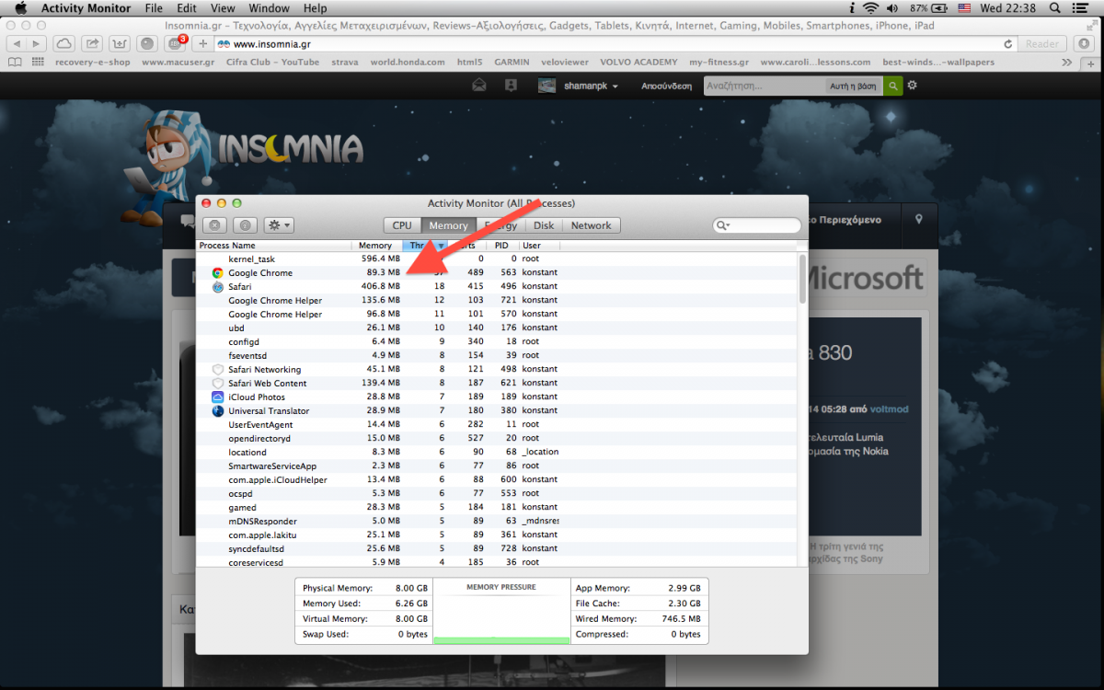Select the Safari compass icon row
The width and height of the screenshot is (1104, 690).
point(218,287)
